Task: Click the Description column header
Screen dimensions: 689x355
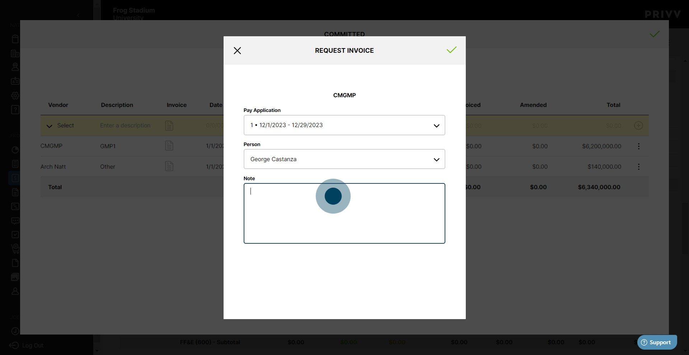Action: (x=117, y=105)
